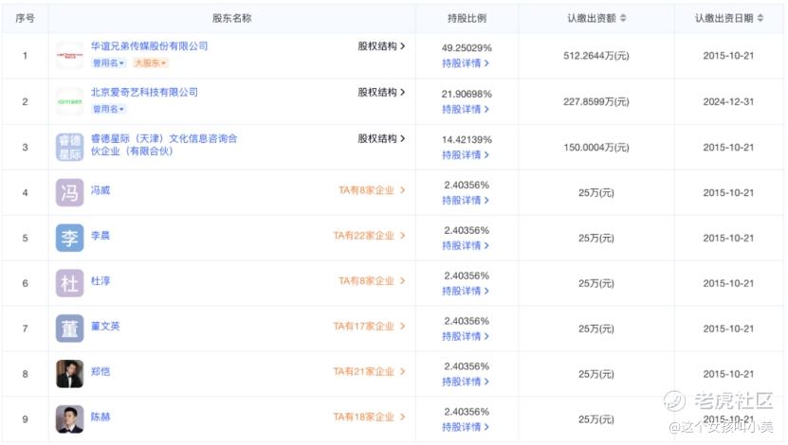The image size is (788, 445).
Task: Open 北京爱奇艺科技有限公司 company link
Action: coord(144,93)
